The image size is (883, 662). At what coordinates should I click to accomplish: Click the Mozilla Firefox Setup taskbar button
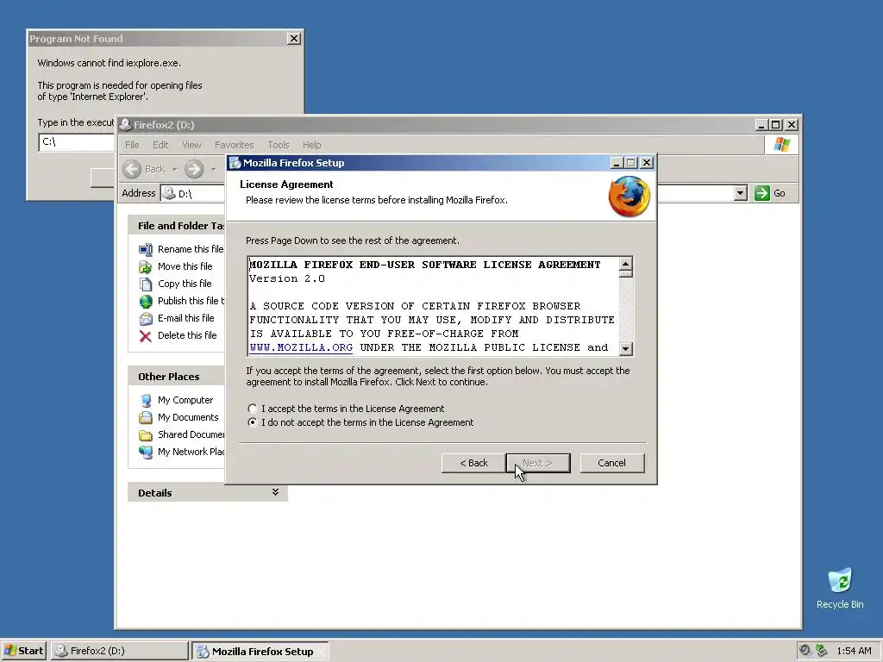[260, 651]
